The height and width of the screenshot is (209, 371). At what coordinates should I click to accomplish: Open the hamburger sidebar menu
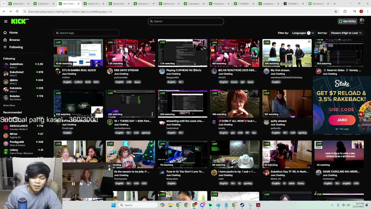pyautogui.click(x=6, y=21)
